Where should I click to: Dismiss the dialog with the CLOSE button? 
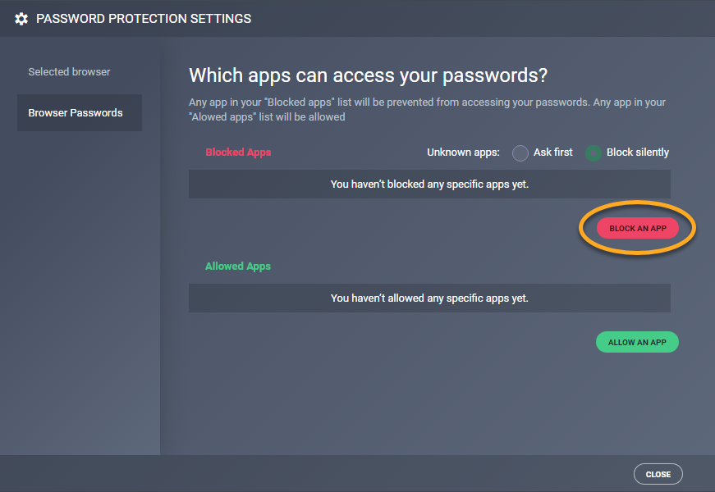pos(658,474)
